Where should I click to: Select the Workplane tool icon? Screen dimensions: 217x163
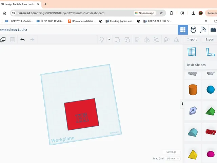192,52
